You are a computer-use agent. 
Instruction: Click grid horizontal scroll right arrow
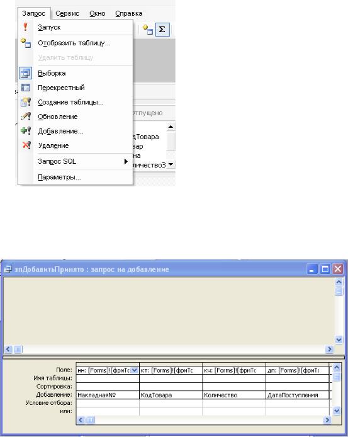tap(327, 420)
